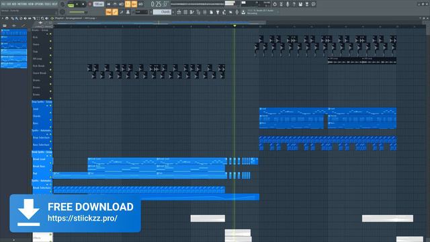Collapse the Break Synths group arrow
Viewport: 430px width, 242px height.
coord(47,156)
